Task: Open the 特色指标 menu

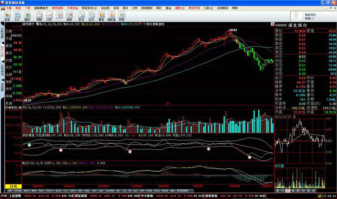Action: pos(57,8)
